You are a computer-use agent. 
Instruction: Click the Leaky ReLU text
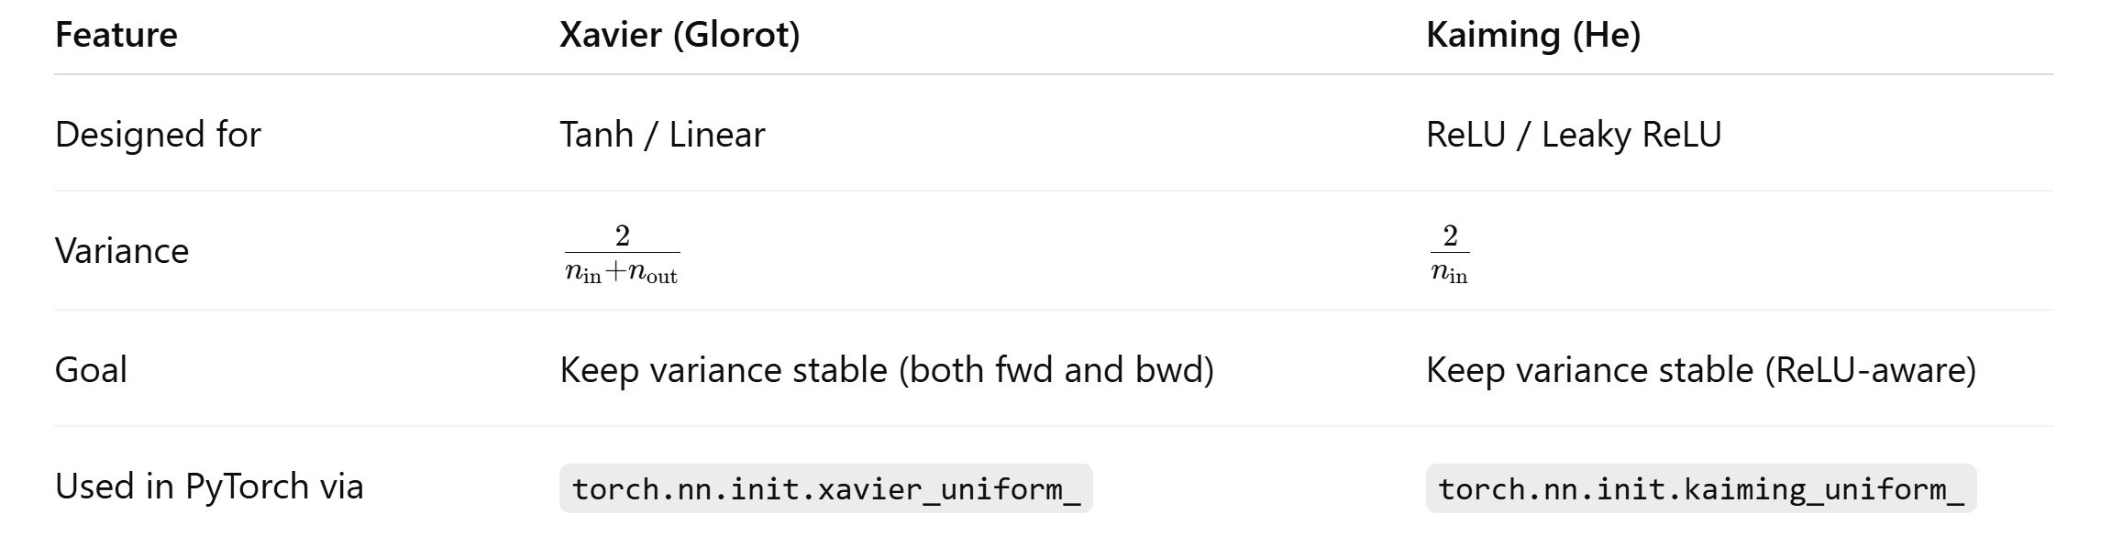click(1631, 135)
